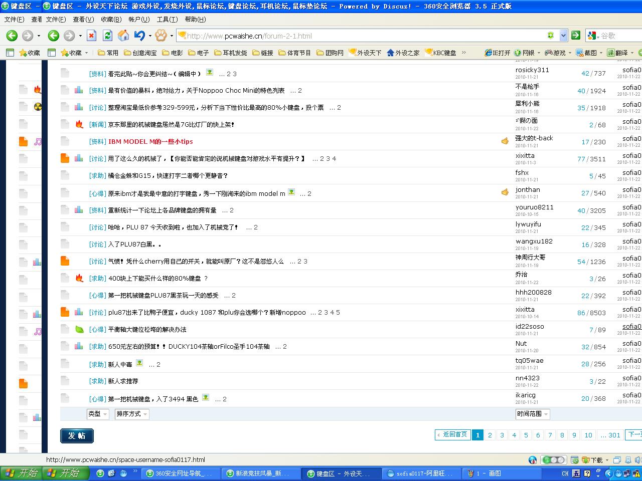Screen dimensions: 642x481
Task: Expand the 时间范围 time range dropdown
Action: tap(533, 414)
